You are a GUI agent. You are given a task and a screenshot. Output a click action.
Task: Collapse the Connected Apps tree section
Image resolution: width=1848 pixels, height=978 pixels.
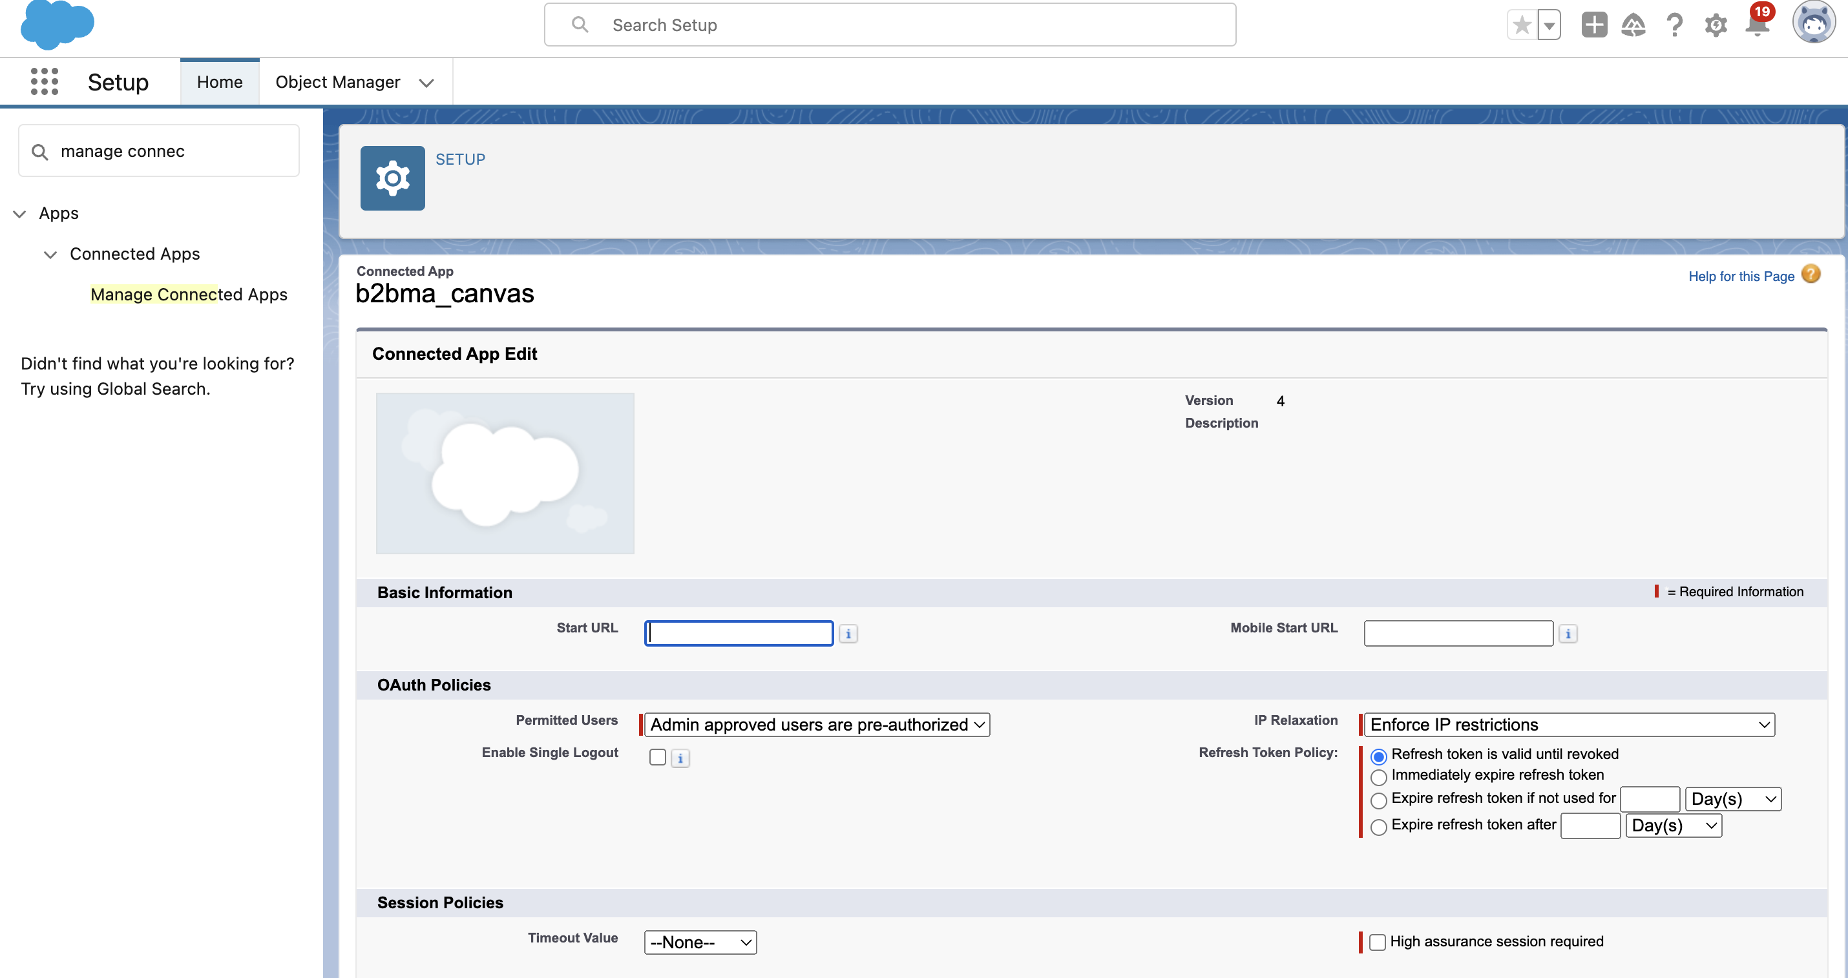50,255
